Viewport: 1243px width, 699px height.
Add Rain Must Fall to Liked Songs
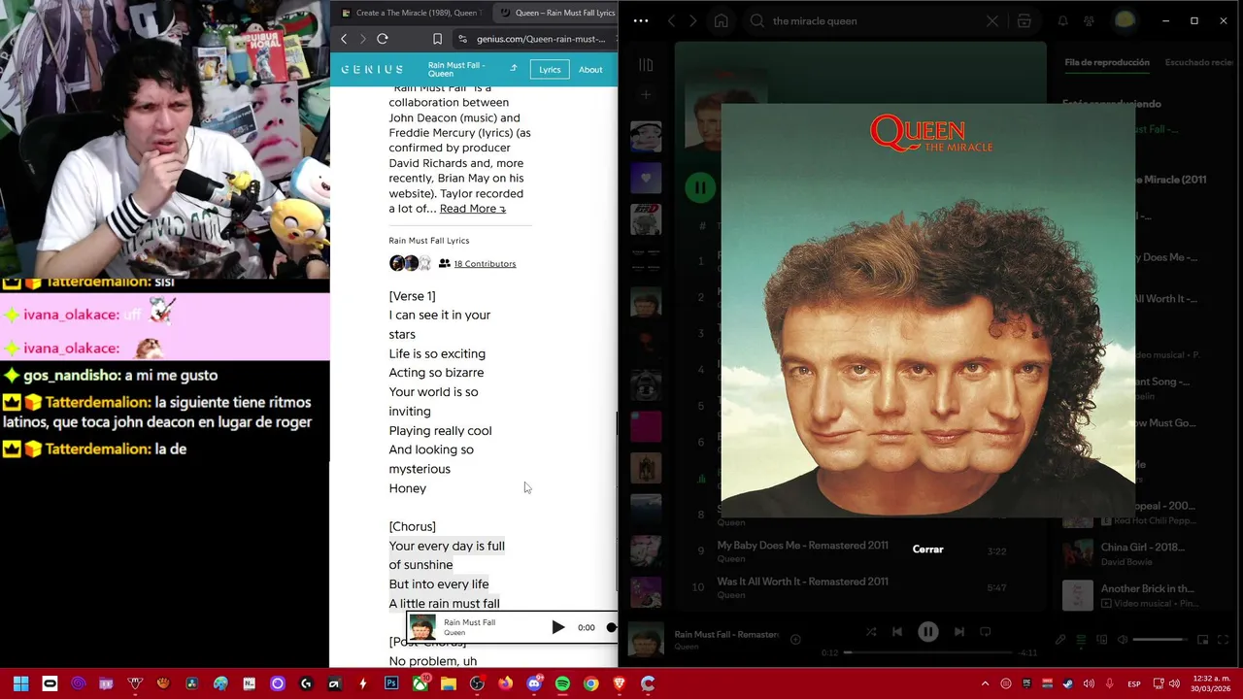coord(795,639)
